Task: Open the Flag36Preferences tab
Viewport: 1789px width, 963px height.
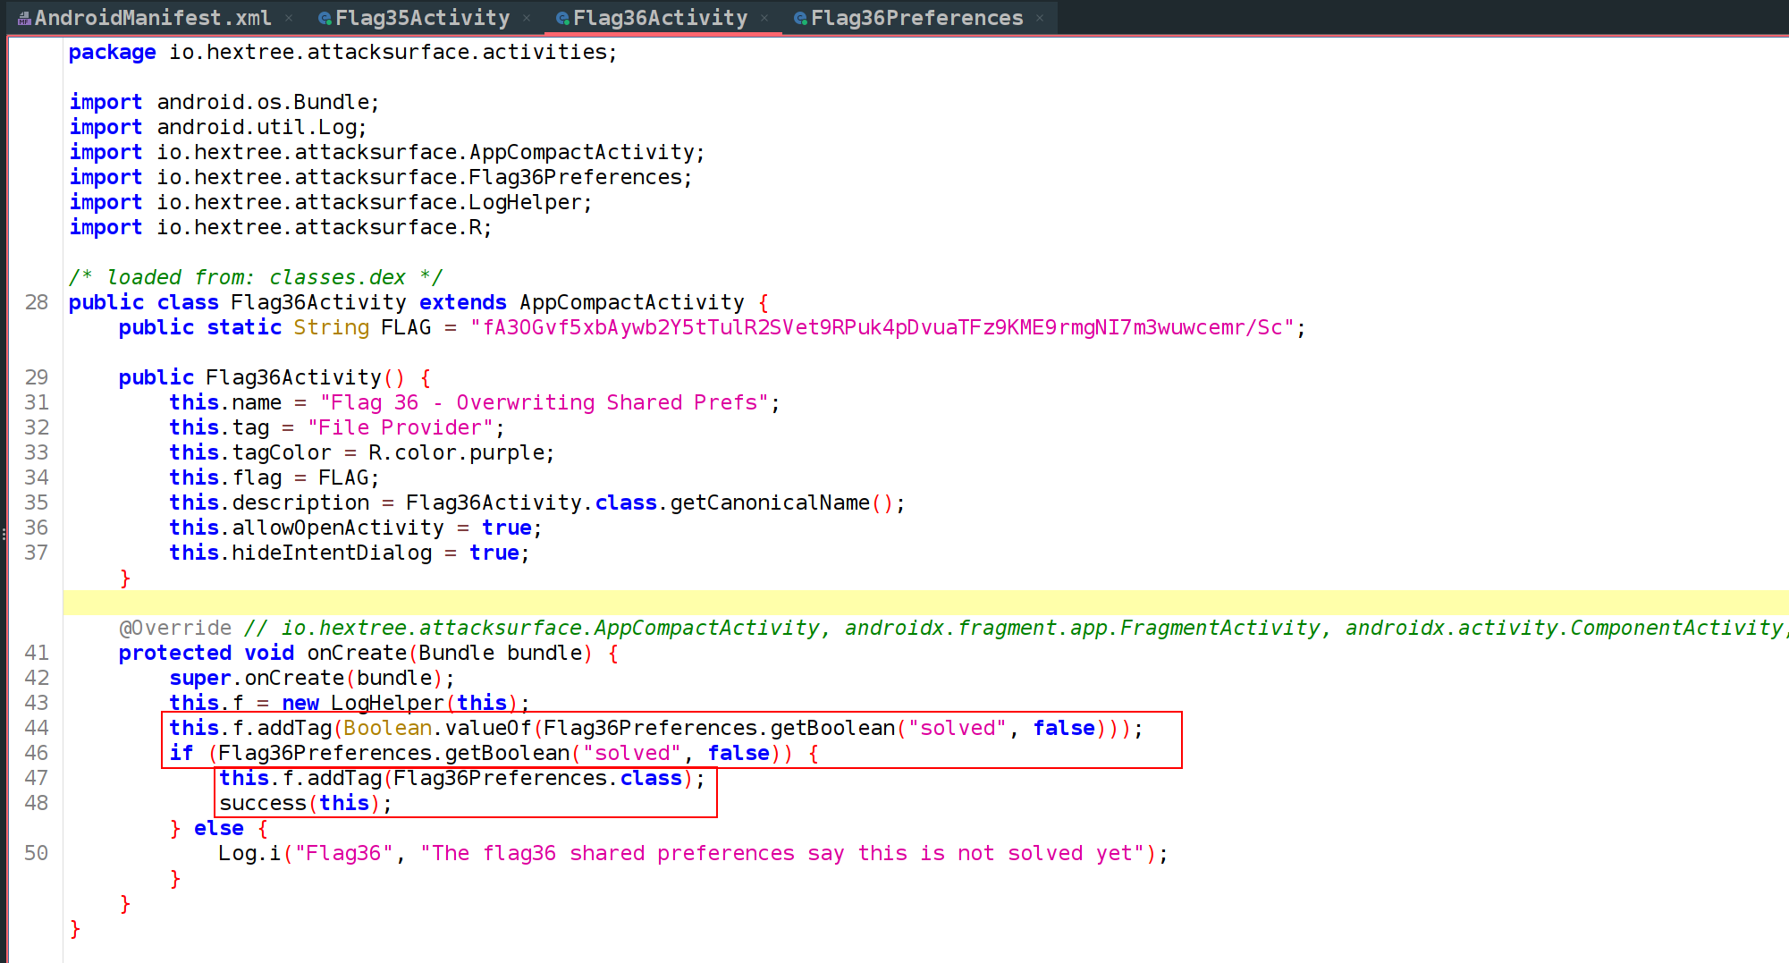Action: tap(916, 18)
